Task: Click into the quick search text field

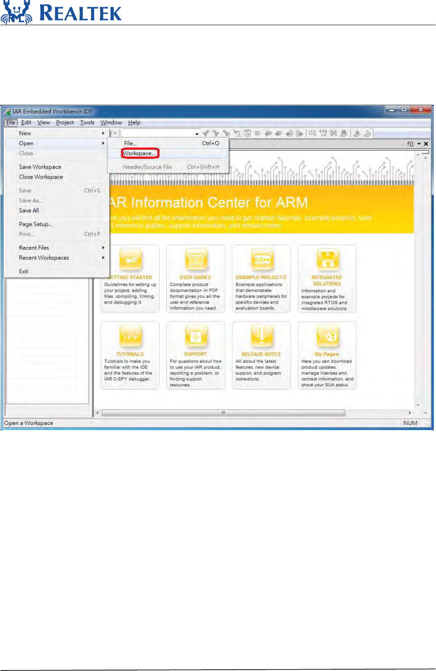Action: tap(158, 134)
